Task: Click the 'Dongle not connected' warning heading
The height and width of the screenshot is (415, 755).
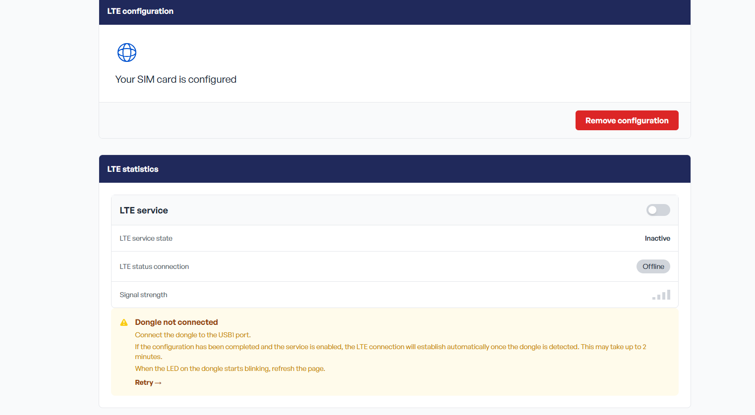Action: coord(176,322)
